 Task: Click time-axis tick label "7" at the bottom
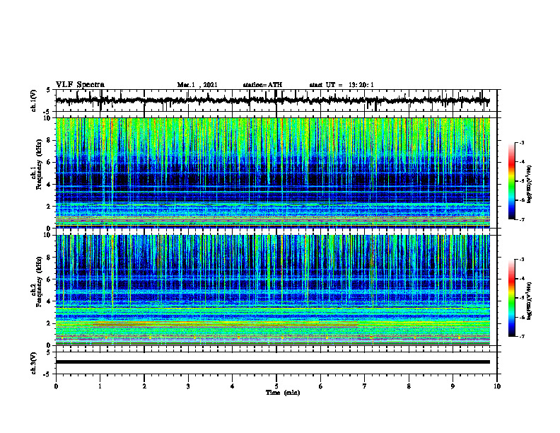point(365,386)
